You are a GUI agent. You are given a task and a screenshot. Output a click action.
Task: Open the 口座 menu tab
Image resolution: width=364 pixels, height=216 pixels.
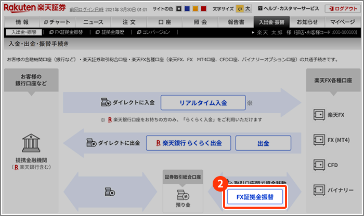165,22
